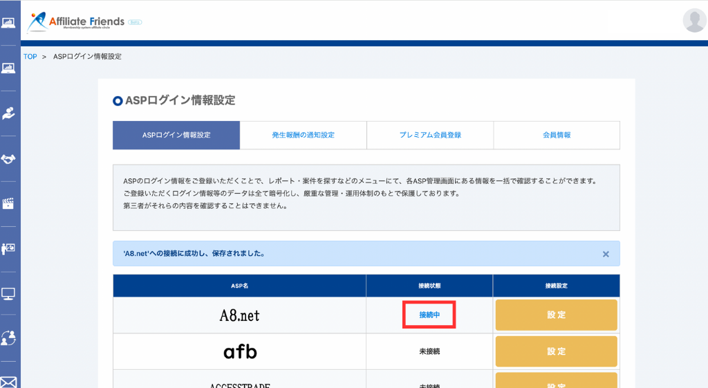Viewport: 708px width, 388px height.
Task: Click 設定 button for afb
Action: [x=557, y=351]
